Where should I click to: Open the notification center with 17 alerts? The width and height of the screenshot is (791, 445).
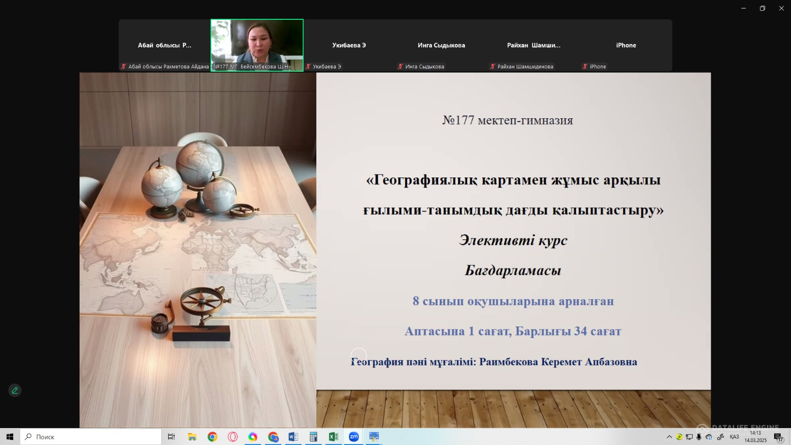(x=778, y=437)
